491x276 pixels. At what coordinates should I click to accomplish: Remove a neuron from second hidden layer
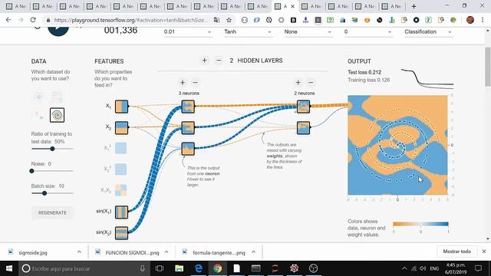tap(311, 83)
